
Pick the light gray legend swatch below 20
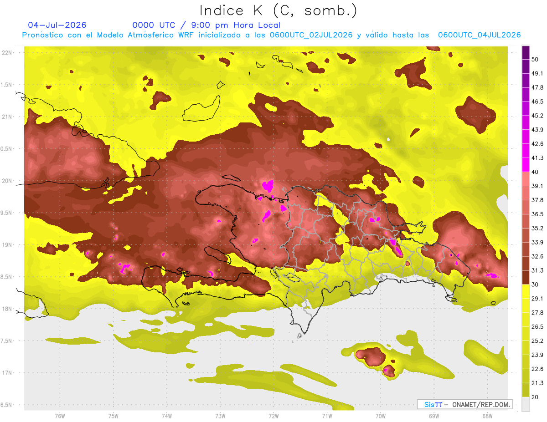pyautogui.click(x=526, y=404)
